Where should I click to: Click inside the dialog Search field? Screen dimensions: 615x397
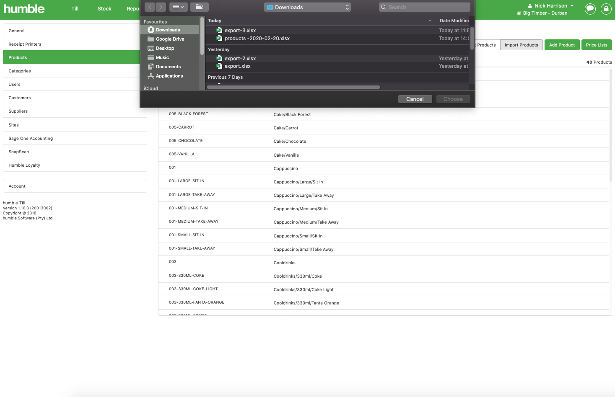[x=424, y=7]
